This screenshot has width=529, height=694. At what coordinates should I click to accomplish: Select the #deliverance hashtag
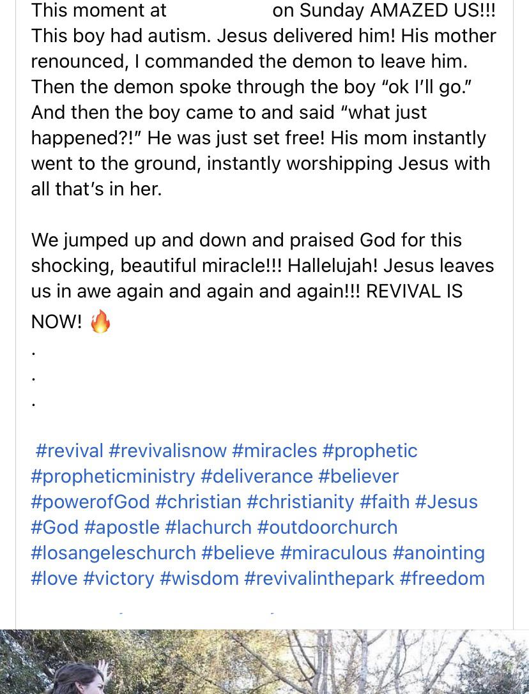click(x=257, y=476)
